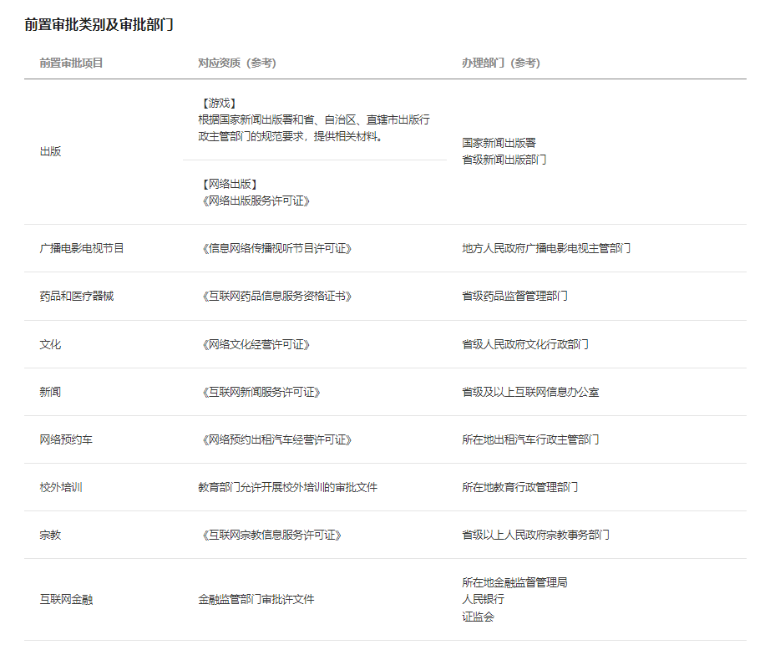Image resolution: width=770 pixels, height=655 pixels.
Task: Select the 广播电影电视节目 row label
Action: [x=82, y=248]
